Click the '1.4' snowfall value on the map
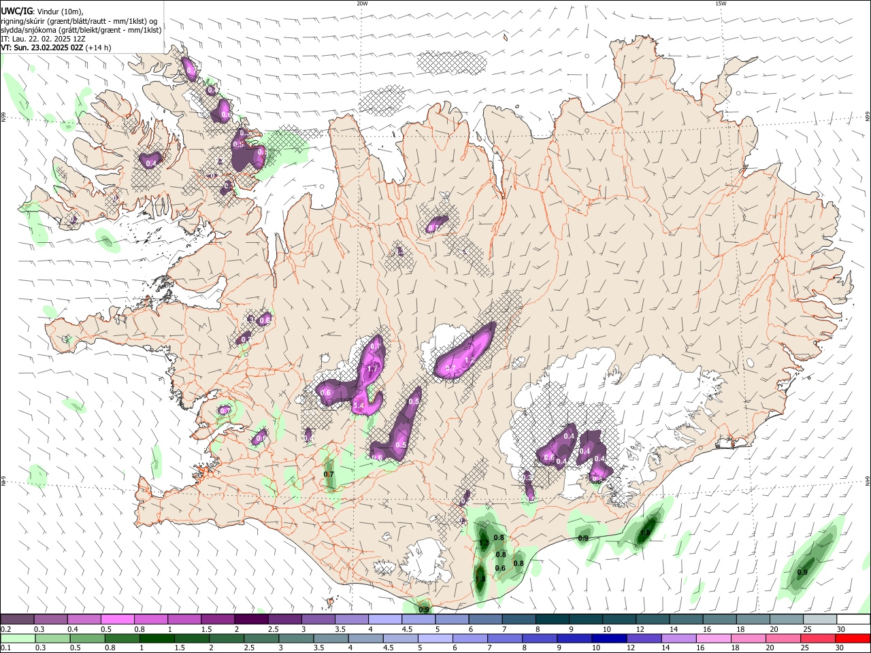This screenshot has height=653, width=871. click(x=359, y=405)
